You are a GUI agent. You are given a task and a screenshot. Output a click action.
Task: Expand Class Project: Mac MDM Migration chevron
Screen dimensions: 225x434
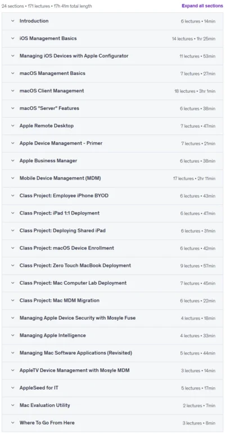(13, 301)
